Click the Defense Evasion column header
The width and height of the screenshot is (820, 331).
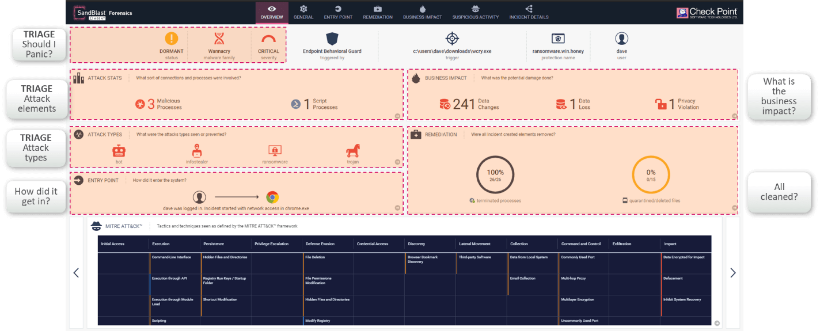(x=320, y=244)
